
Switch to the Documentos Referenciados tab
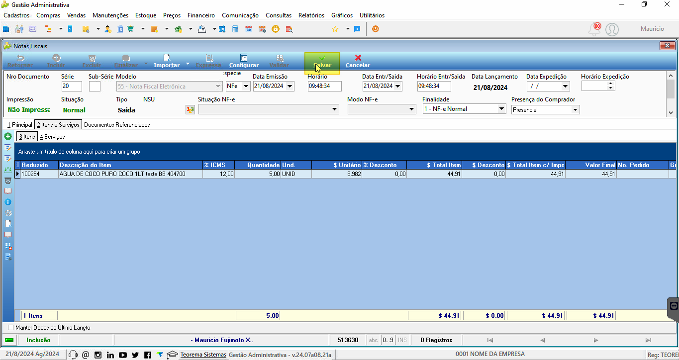(x=117, y=125)
